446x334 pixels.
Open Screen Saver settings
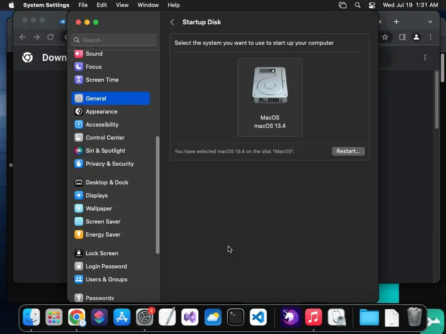tap(110, 222)
